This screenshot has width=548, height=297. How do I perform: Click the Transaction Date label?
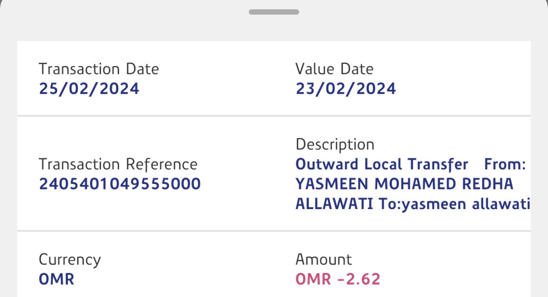click(x=99, y=69)
